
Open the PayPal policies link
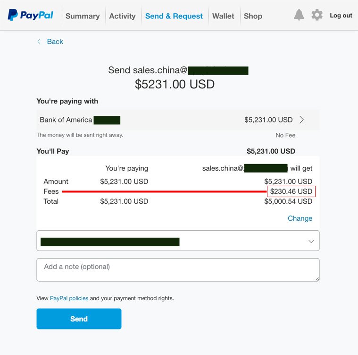[69, 298]
